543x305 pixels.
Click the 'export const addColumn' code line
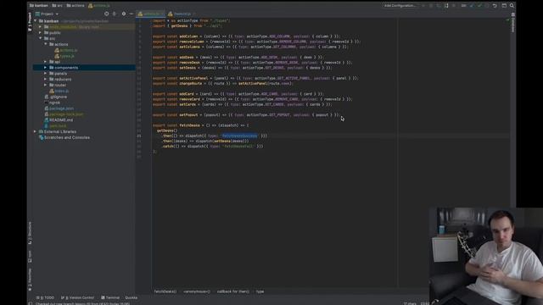(x=247, y=36)
